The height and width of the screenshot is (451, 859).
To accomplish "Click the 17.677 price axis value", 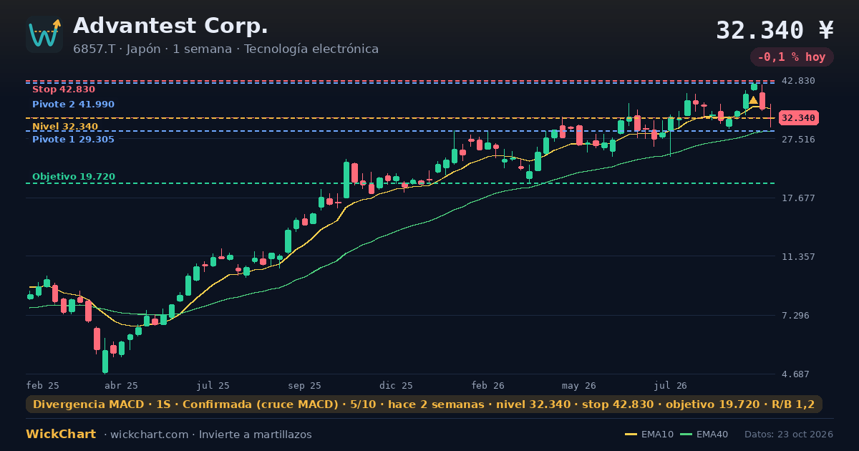I will coord(798,198).
